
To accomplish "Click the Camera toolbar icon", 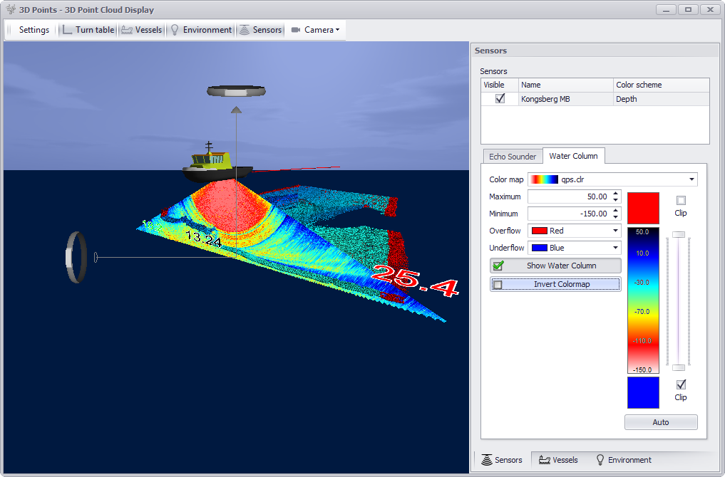I will 295,30.
